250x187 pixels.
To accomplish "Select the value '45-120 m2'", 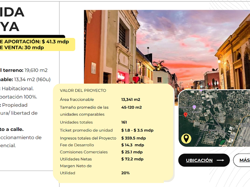I will (x=131, y=107).
